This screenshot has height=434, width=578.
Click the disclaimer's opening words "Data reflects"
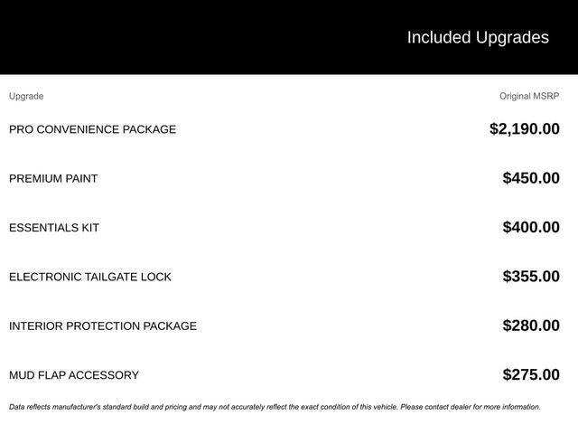(x=29, y=407)
